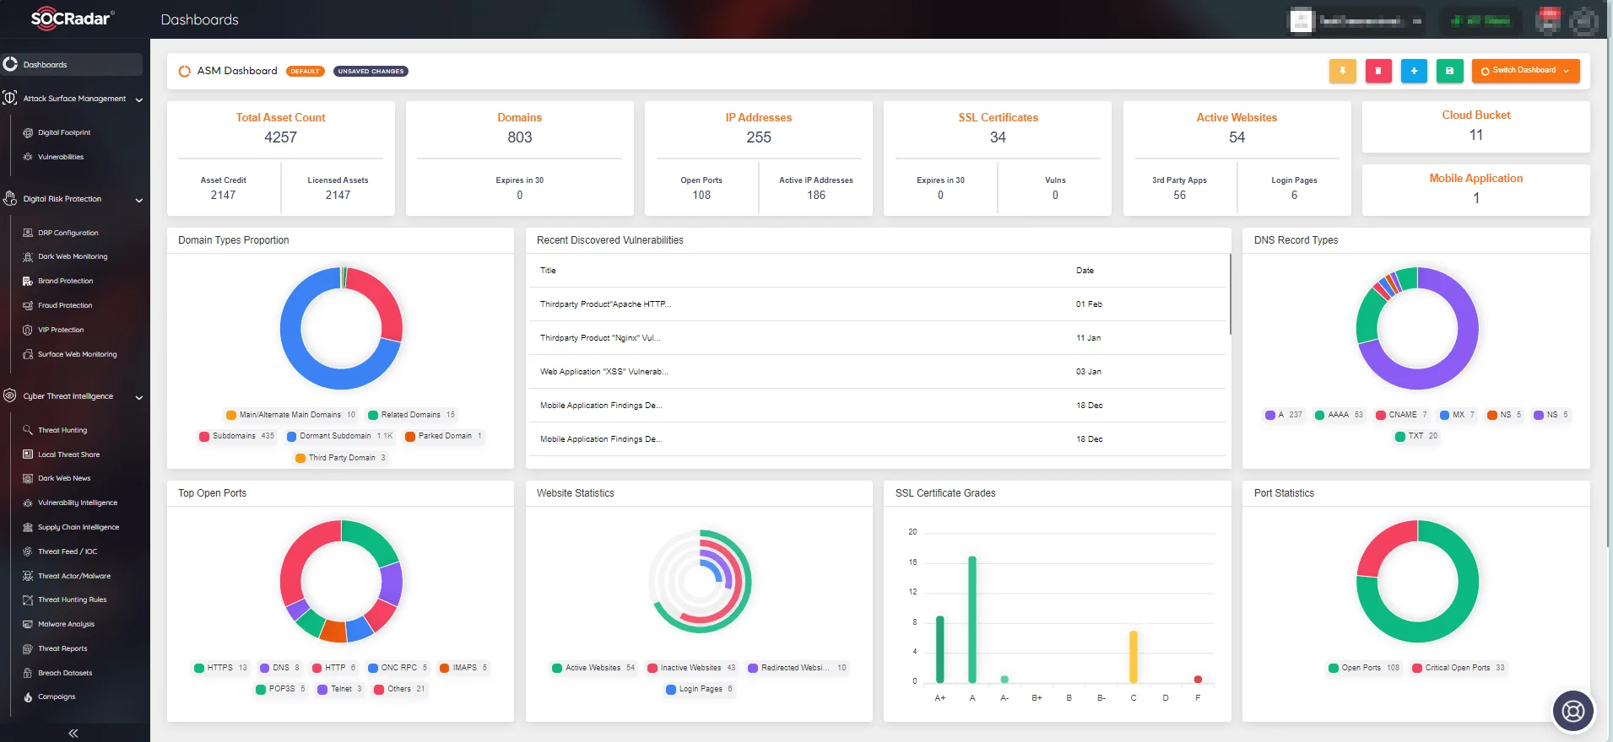
Task: Toggle Subdomains legend in Domain Types chart
Action: coord(236,436)
